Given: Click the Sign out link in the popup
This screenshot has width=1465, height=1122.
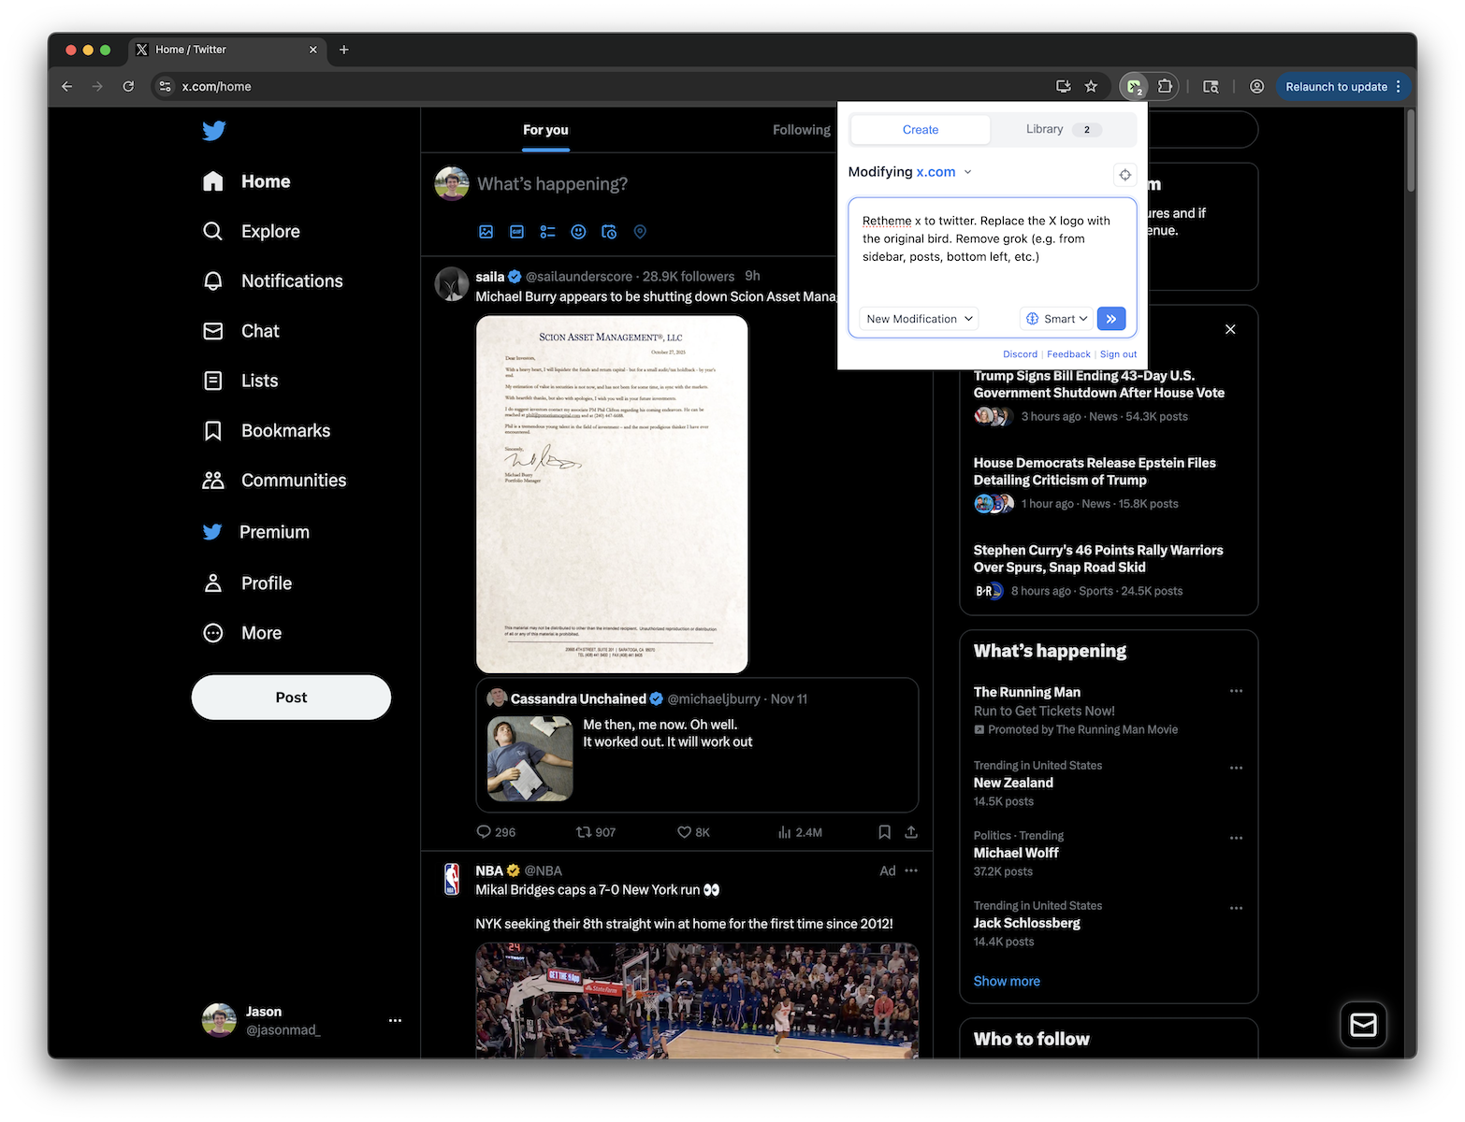Looking at the screenshot, I should (1118, 353).
